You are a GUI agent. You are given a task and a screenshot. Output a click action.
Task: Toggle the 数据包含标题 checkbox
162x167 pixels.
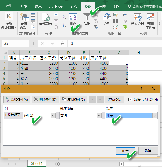tap(130, 100)
